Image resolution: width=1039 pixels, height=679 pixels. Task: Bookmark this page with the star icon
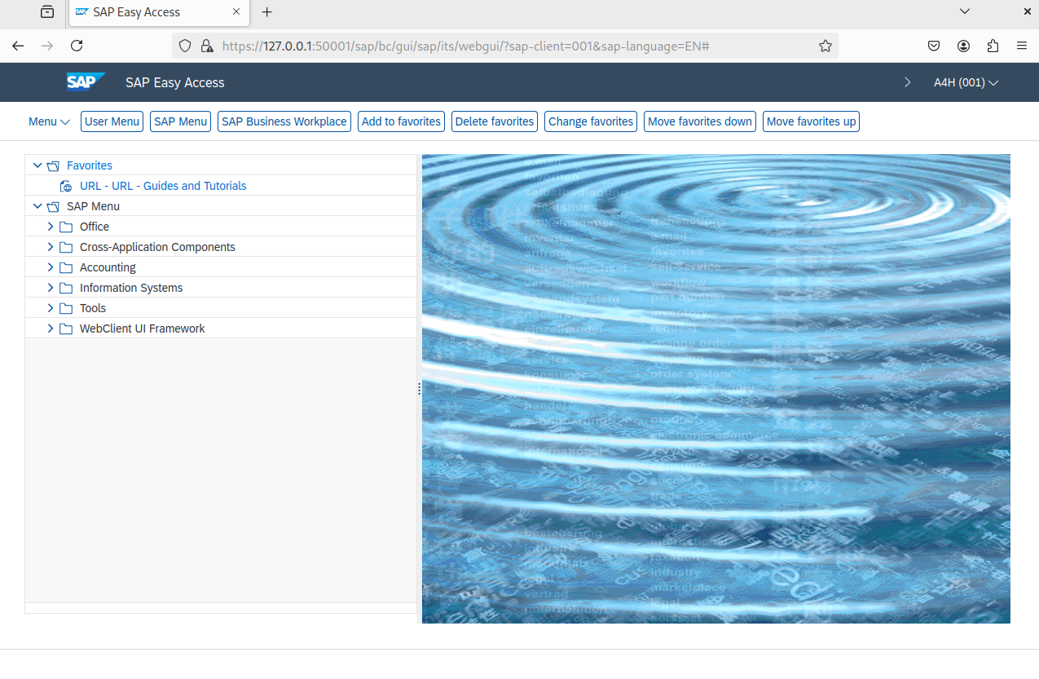coord(825,46)
